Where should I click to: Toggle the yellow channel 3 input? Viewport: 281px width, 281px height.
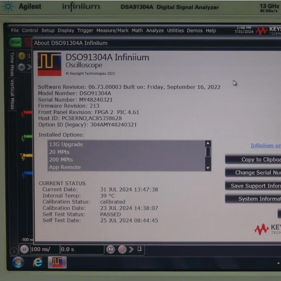pyautogui.click(x=26, y=155)
